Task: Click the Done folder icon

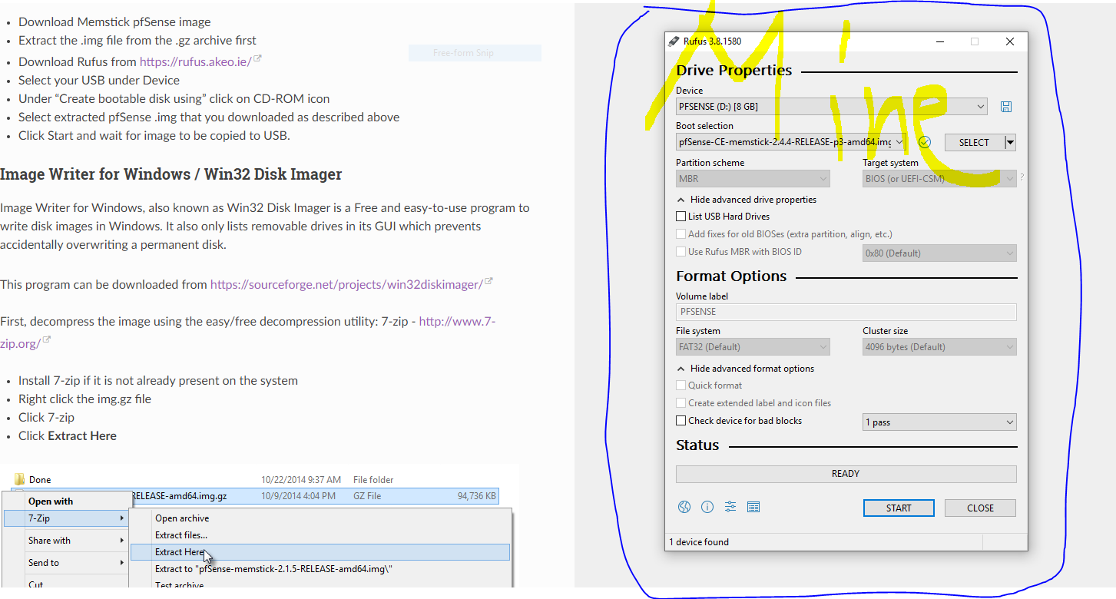Action: point(20,480)
